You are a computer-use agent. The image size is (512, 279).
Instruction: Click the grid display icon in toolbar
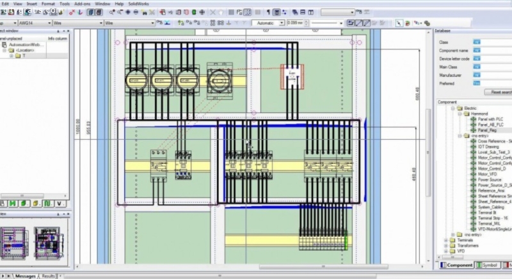pyautogui.click(x=230, y=12)
